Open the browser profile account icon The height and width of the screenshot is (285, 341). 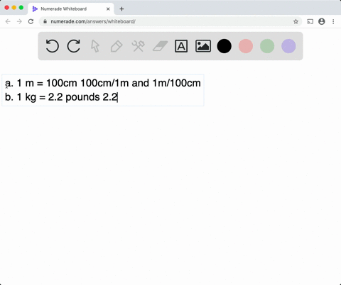coord(322,21)
